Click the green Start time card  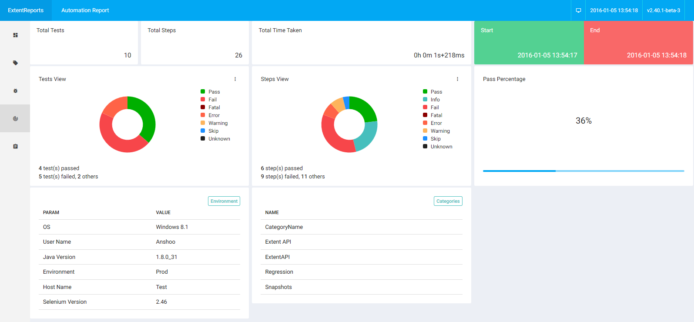pos(529,43)
